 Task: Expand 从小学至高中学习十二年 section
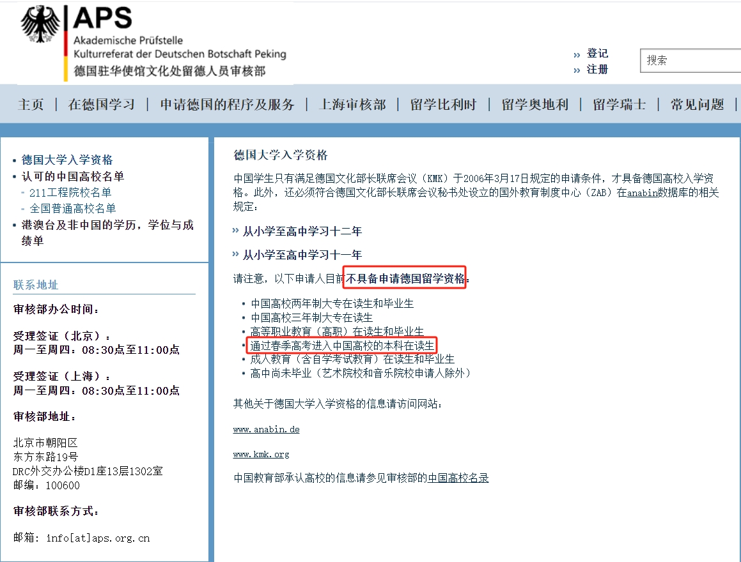pyautogui.click(x=302, y=231)
